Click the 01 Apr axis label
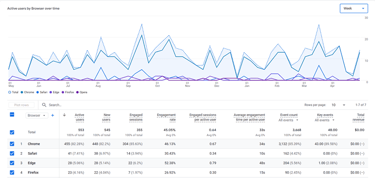This screenshot has width=375, height=178. [x=332, y=84]
